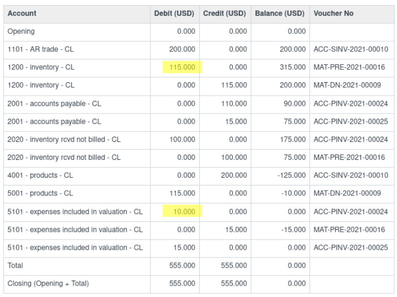Click the Balance (USD) column header
This screenshot has height=297, width=397.
[x=280, y=14]
